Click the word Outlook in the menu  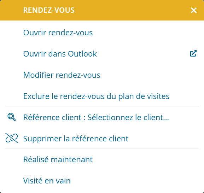click(82, 54)
